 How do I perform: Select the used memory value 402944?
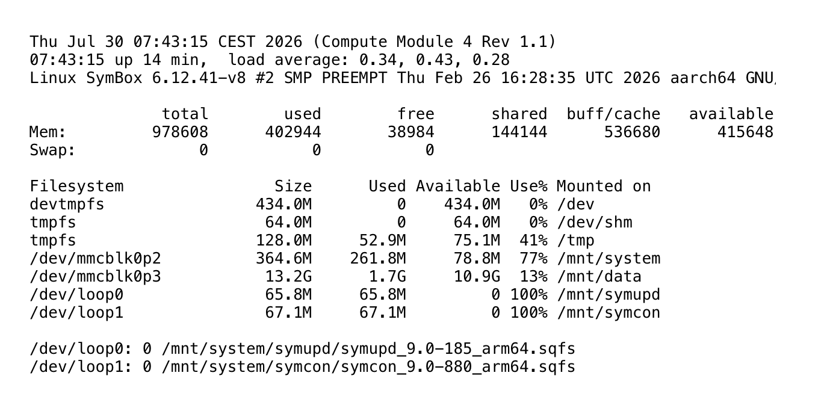(x=293, y=132)
